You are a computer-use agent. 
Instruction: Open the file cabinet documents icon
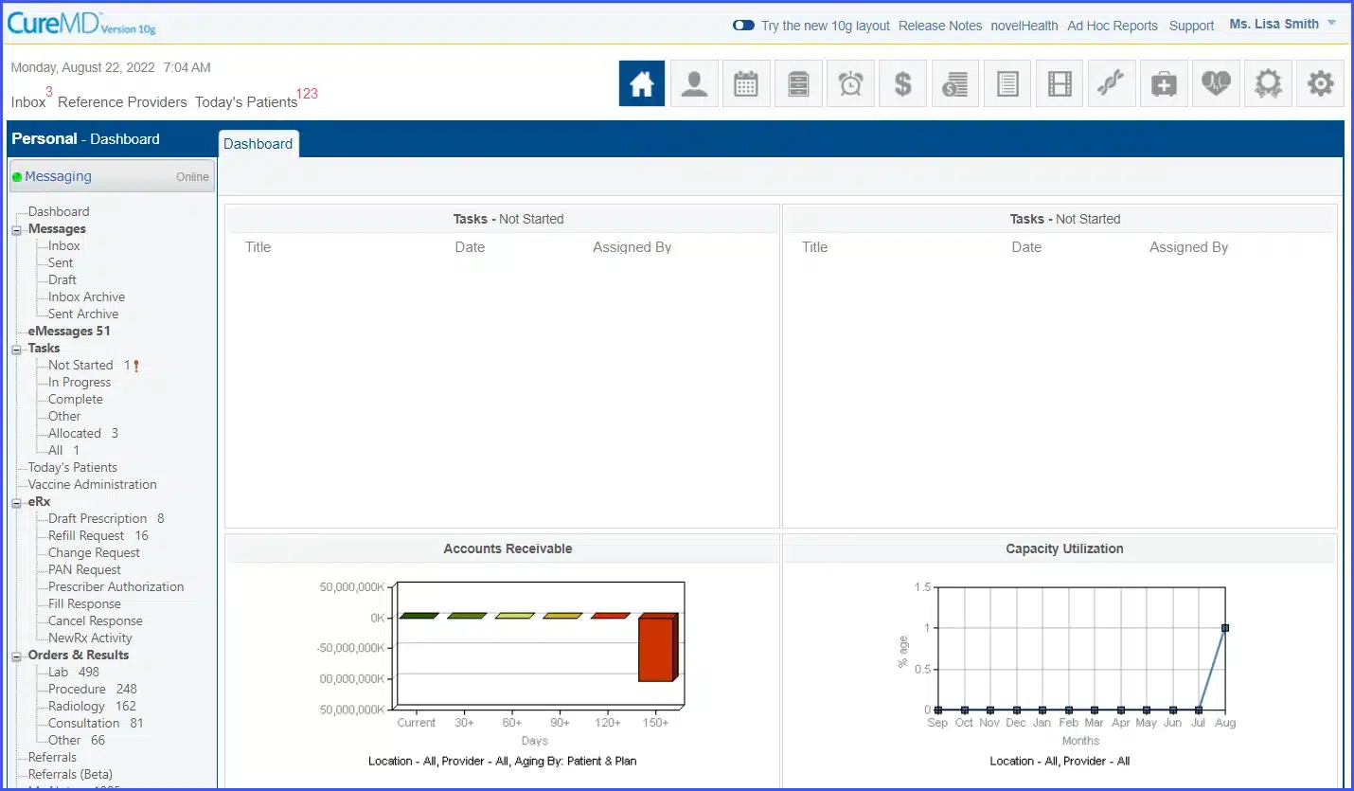tap(798, 83)
